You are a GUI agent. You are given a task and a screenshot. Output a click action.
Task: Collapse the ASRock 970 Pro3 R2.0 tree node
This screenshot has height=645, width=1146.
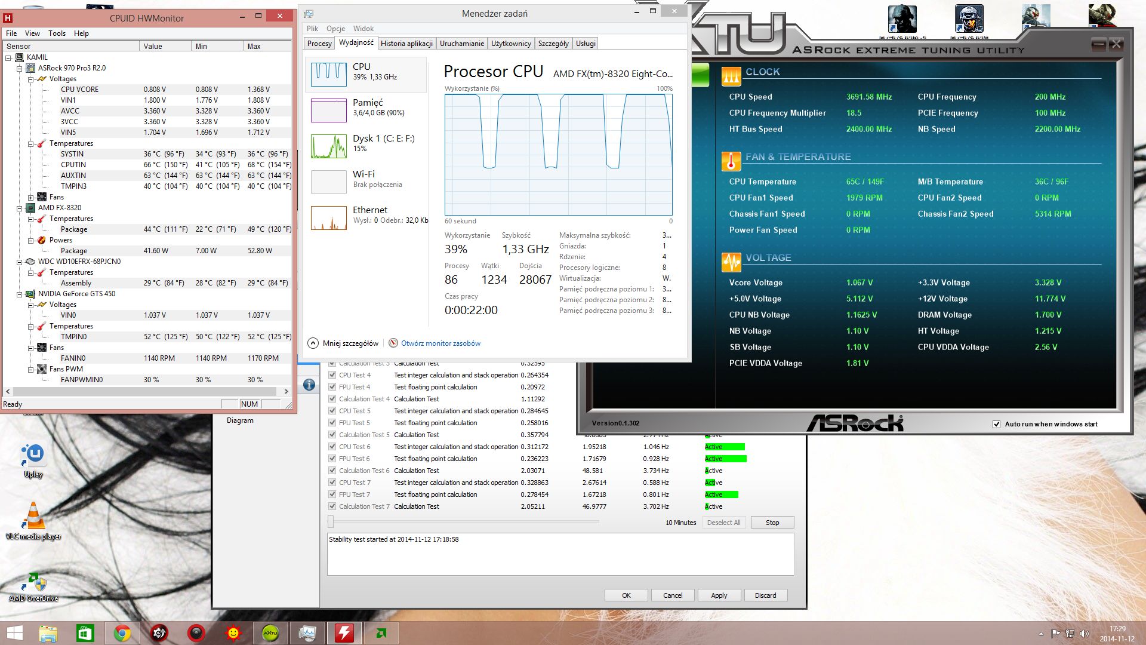pos(20,68)
